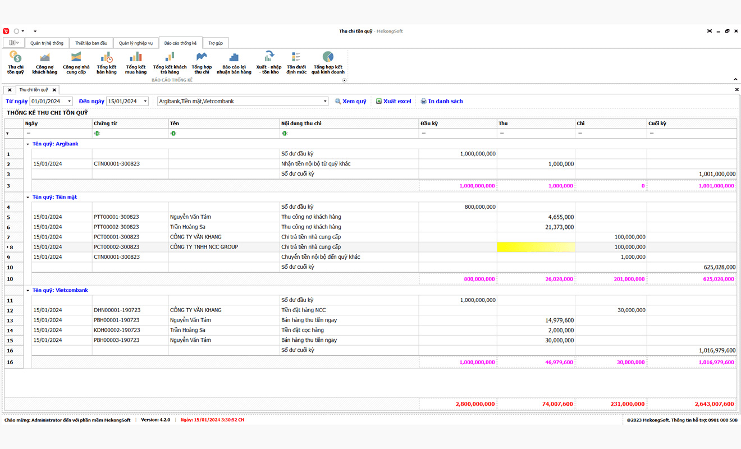Screen dimensions: 741x449
Task: Click the Xem quỹ button
Action: click(351, 102)
